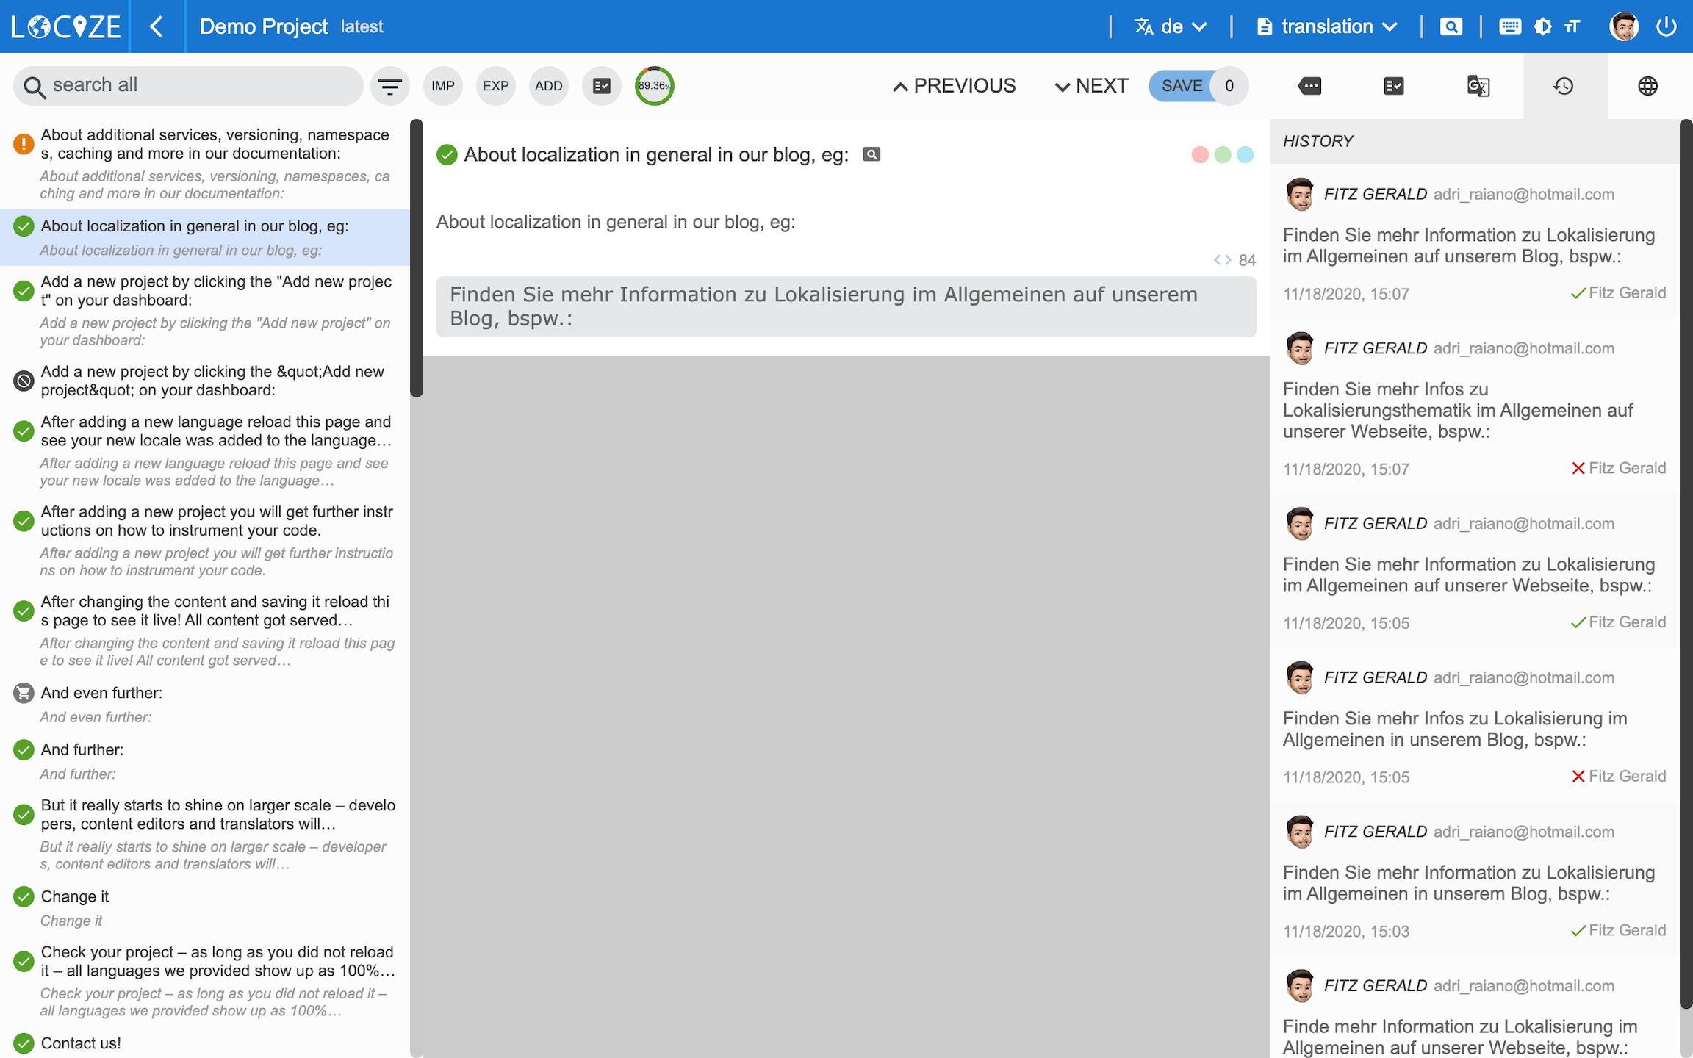Image resolution: width=1693 pixels, height=1058 pixels.
Task: Open the History clock icon tab
Action: pyautogui.click(x=1563, y=86)
